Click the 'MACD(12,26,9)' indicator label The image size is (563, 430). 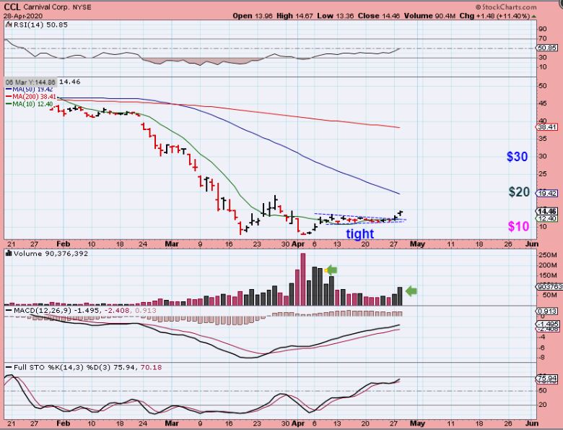43,310
